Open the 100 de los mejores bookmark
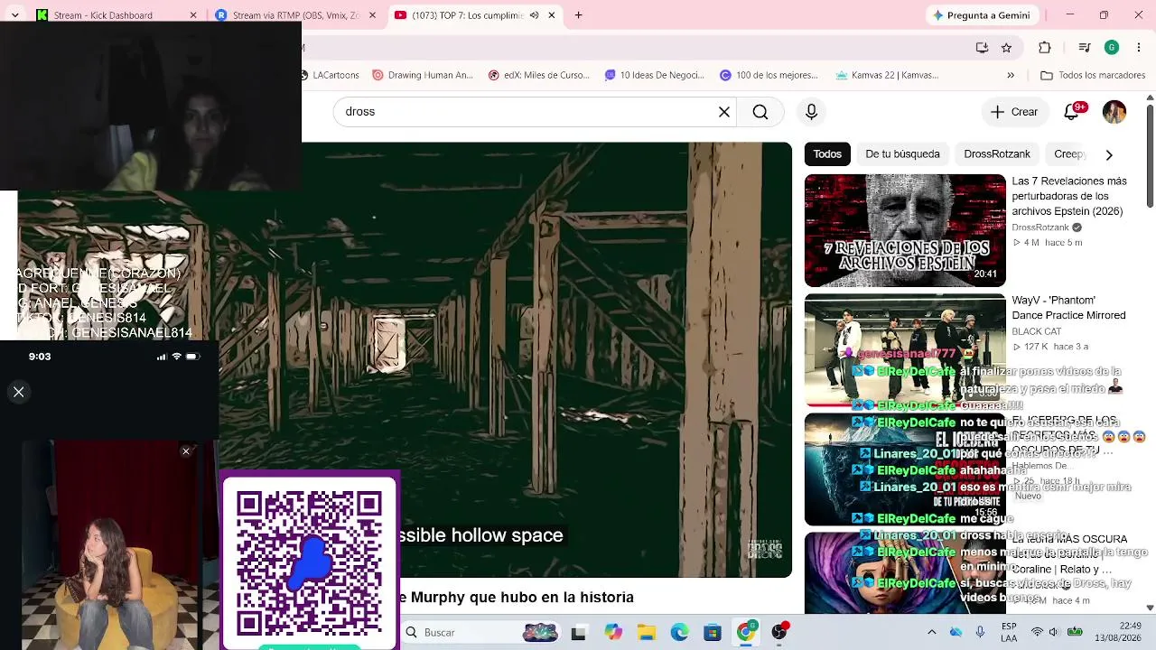The width and height of the screenshot is (1156, 650). [769, 75]
